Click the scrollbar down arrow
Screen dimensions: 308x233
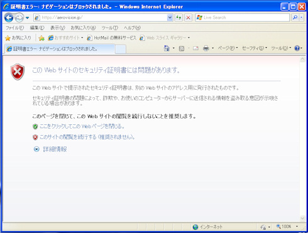tap(302, 219)
